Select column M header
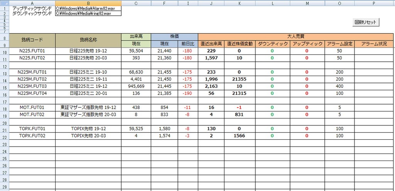Image resolution: width=395 pixels, height=191 pixels. pos(307,3)
